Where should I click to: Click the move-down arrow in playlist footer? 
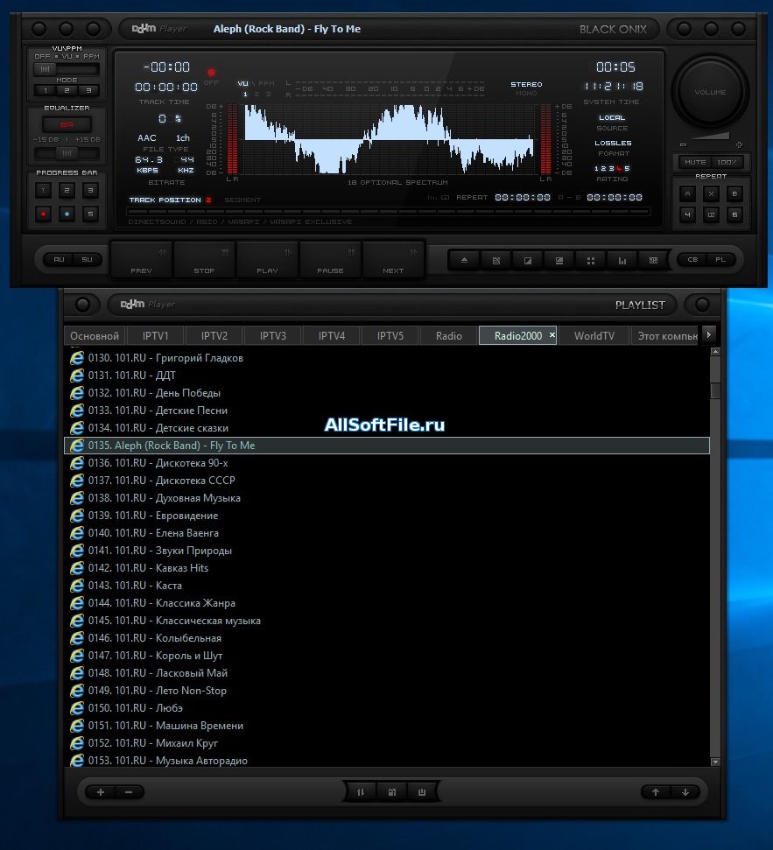click(x=685, y=792)
